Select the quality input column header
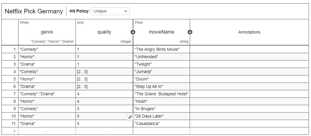Viewport: 311px width, 136px height. pos(104,32)
